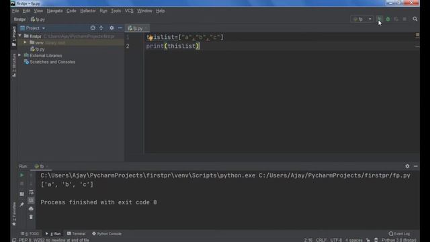Open the Project view selector dropdown
The width and height of the screenshot is (430, 242).
click(x=33, y=28)
